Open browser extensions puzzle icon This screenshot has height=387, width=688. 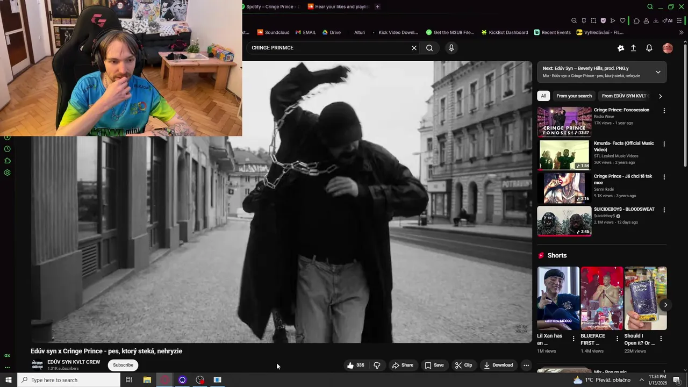(636, 20)
